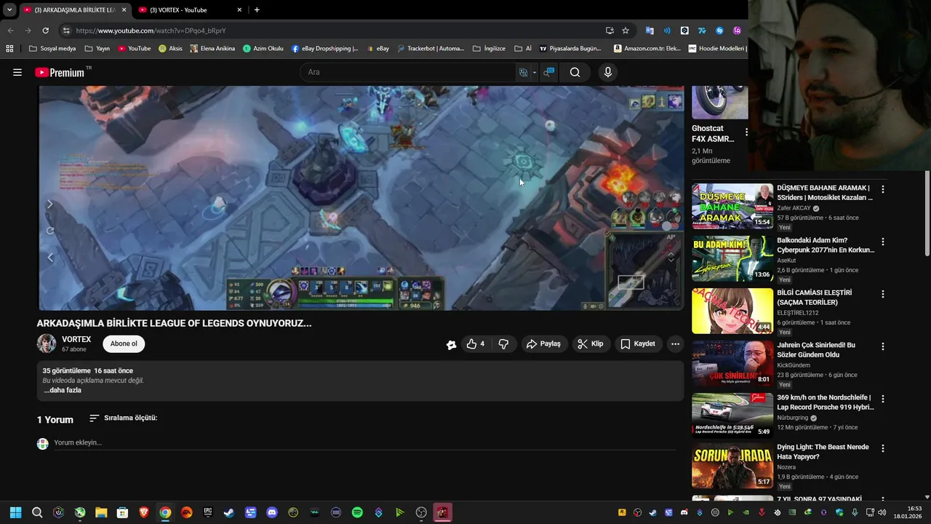Open volume control in system tray
Viewport: 931px width, 524px height.
[x=882, y=512]
